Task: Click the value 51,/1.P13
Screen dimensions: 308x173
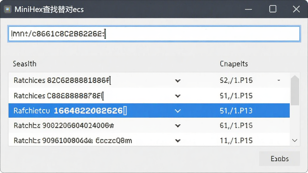Action: click(236, 111)
